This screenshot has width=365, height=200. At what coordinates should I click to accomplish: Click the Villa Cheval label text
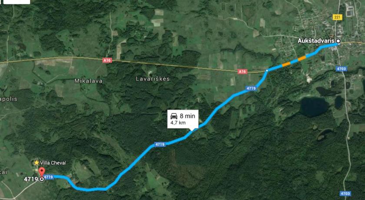pos(53,163)
